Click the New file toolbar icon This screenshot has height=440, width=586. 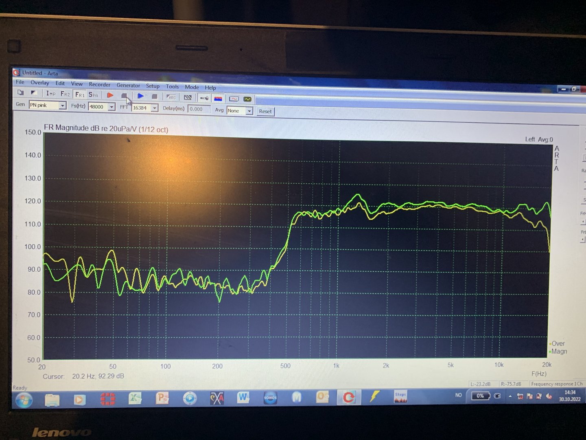click(20, 92)
